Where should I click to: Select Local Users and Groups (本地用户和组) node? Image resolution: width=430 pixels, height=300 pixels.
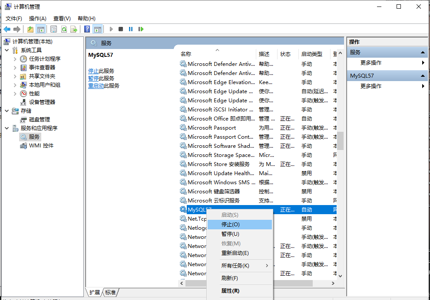tap(45, 85)
